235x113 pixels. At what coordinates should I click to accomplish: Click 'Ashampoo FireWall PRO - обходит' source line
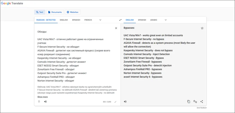point(56,77)
